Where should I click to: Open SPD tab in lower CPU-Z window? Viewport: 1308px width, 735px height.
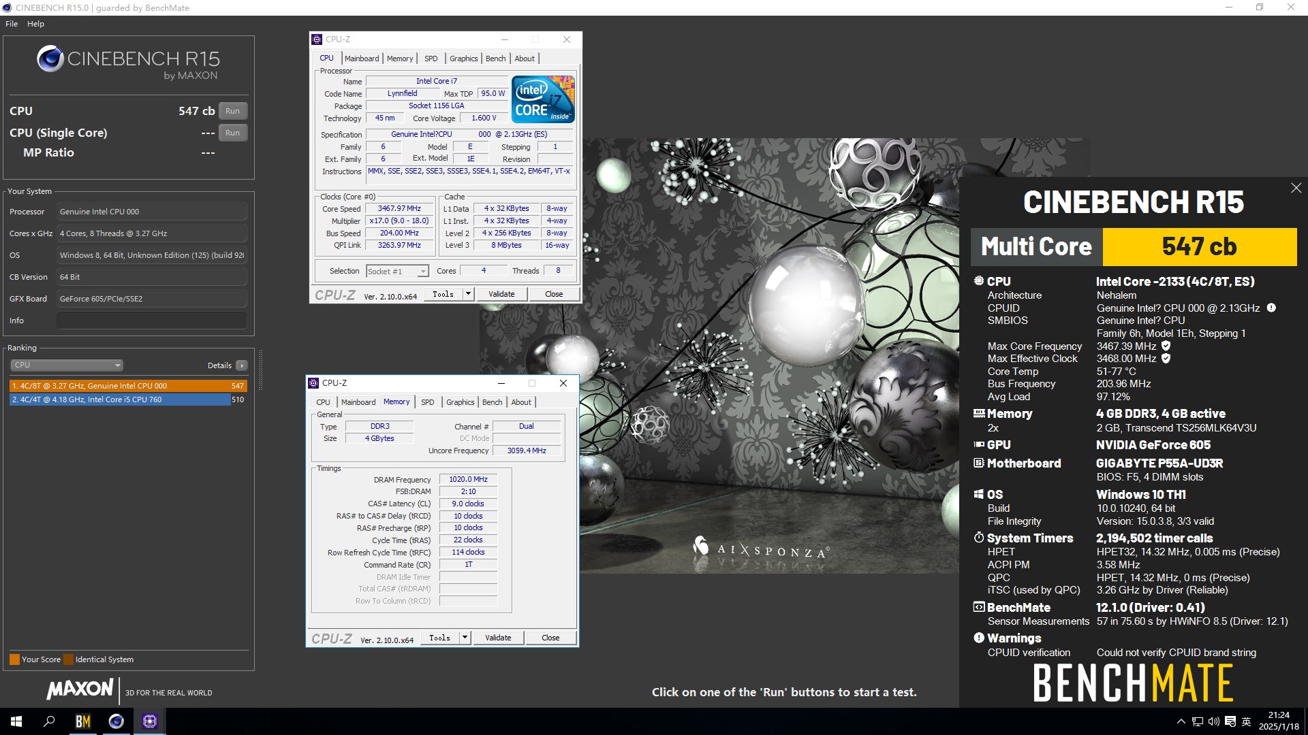(427, 402)
